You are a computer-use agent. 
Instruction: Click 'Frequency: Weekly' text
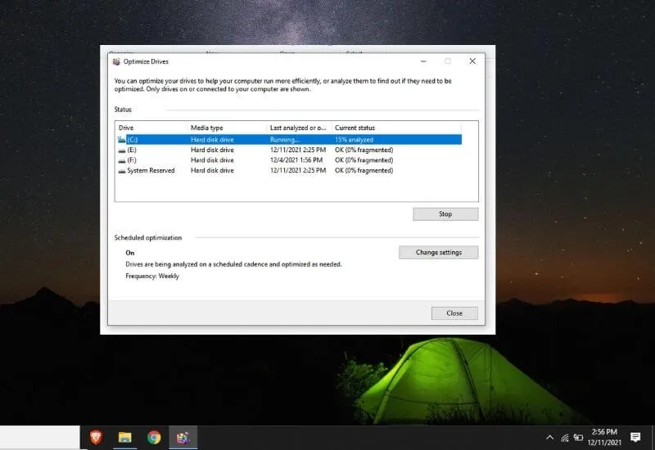point(152,276)
